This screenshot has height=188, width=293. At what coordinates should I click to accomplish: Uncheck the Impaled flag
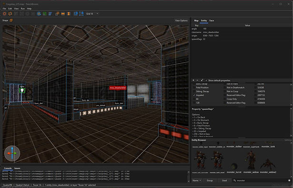coord(195,95)
